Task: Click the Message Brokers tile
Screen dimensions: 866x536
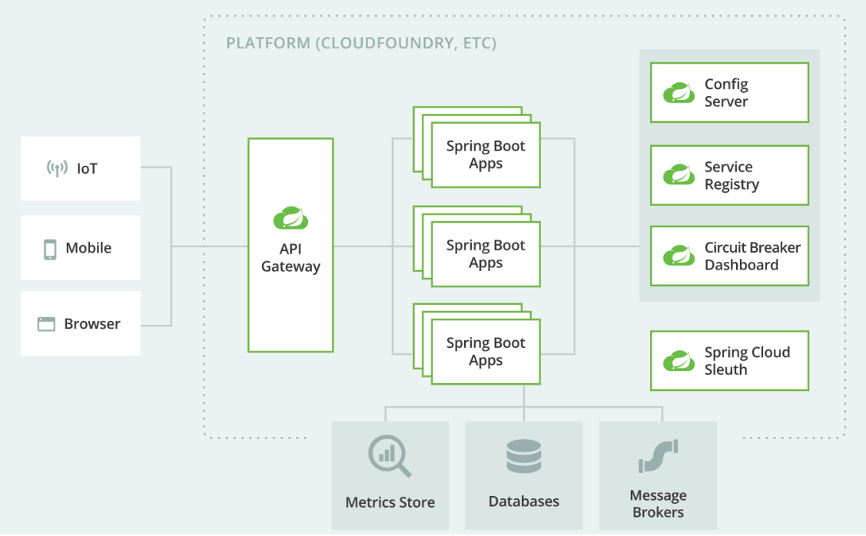Action: [659, 476]
